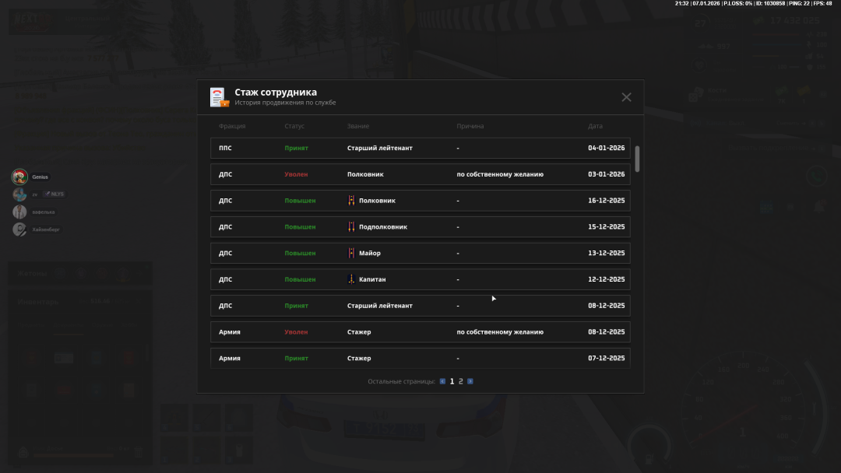841x473 pixels.
Task: Click the NLYS tag next to zv
Action: tap(55, 194)
